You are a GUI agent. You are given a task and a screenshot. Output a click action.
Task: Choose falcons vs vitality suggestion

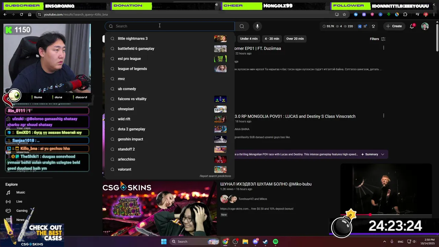tap(170, 99)
